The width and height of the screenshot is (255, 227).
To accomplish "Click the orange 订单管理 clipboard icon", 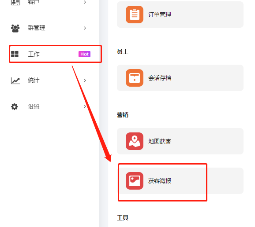I will pos(134,15).
